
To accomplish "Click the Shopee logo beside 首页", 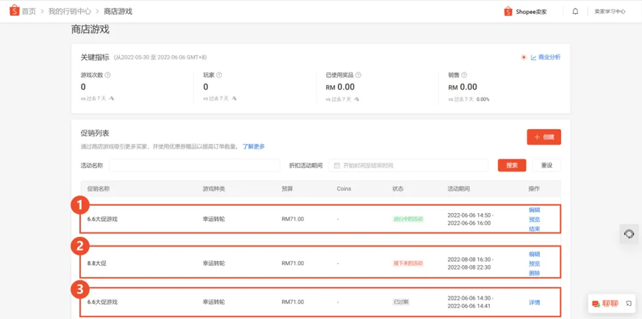I will coord(14,11).
